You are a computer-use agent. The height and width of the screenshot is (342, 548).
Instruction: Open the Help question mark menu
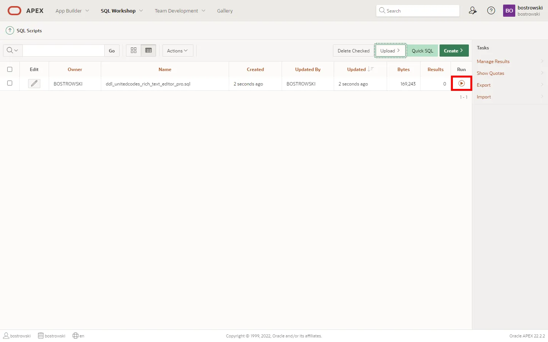pyautogui.click(x=491, y=11)
